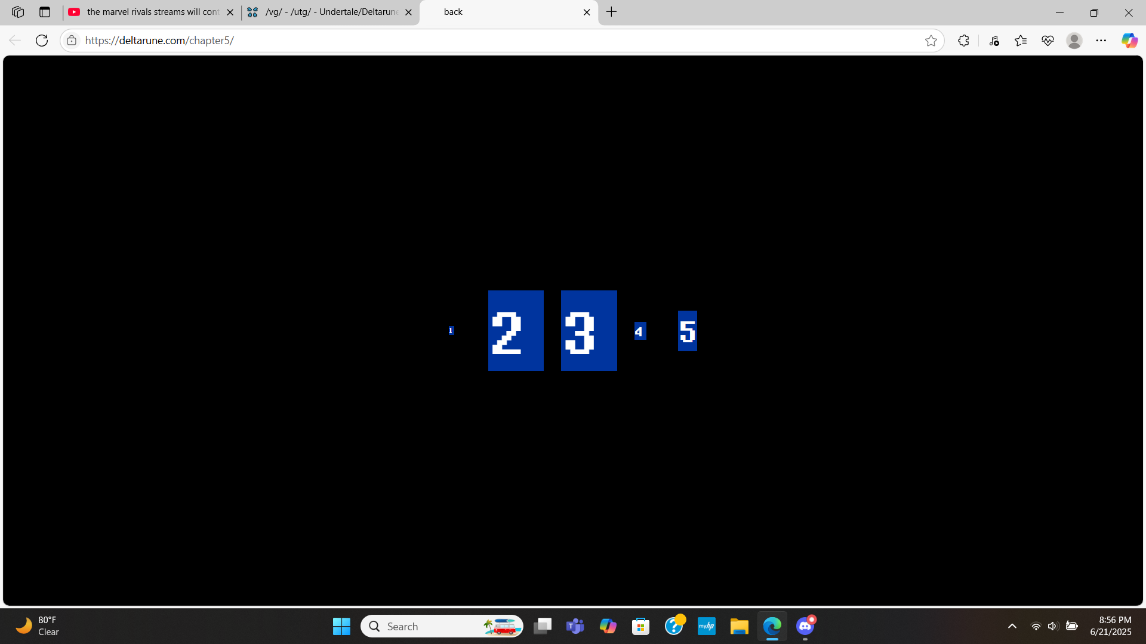Switch to Microsoft Edge on the taskbar
Viewport: 1146px width, 644px height.
(772, 626)
